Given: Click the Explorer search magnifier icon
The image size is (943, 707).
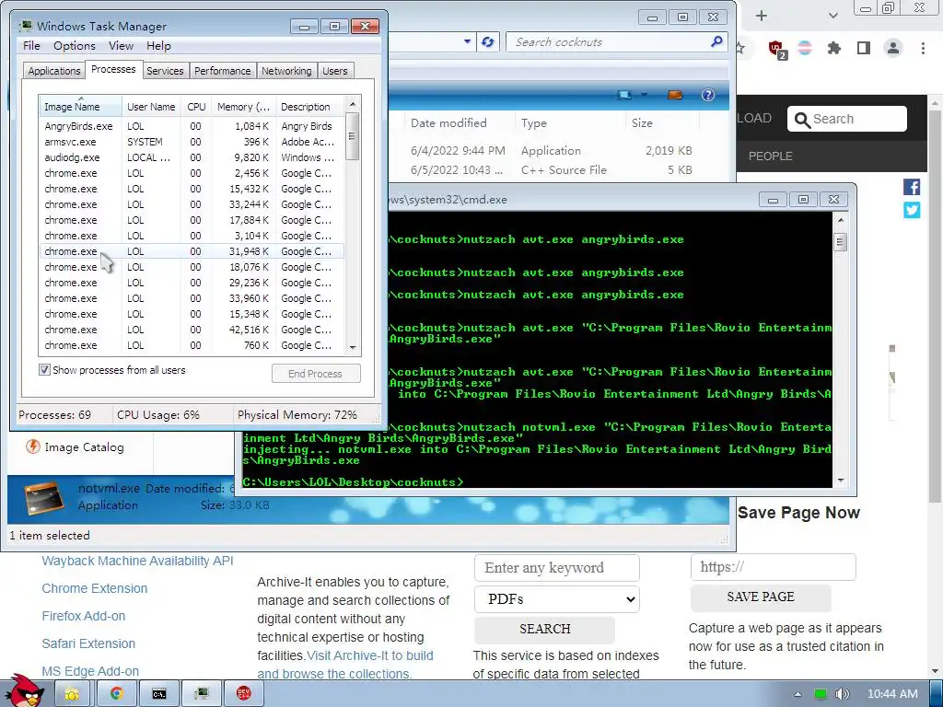Looking at the screenshot, I should [x=716, y=41].
